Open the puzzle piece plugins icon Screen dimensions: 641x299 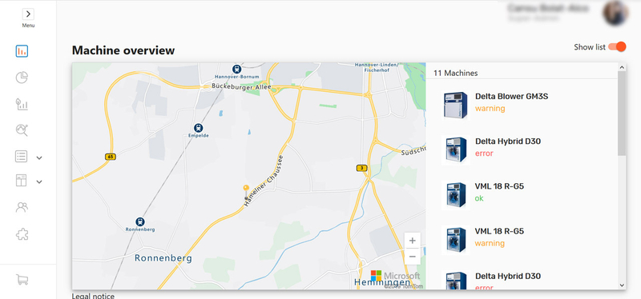coord(22,233)
